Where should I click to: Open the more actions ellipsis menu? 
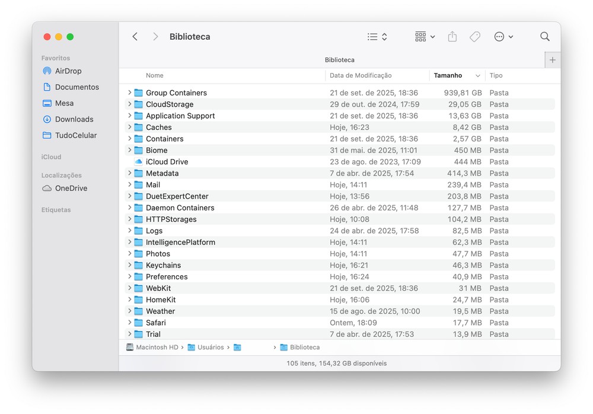(503, 37)
